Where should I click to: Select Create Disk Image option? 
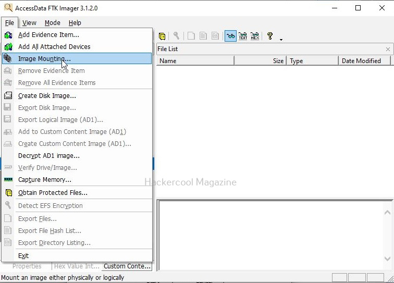point(47,96)
